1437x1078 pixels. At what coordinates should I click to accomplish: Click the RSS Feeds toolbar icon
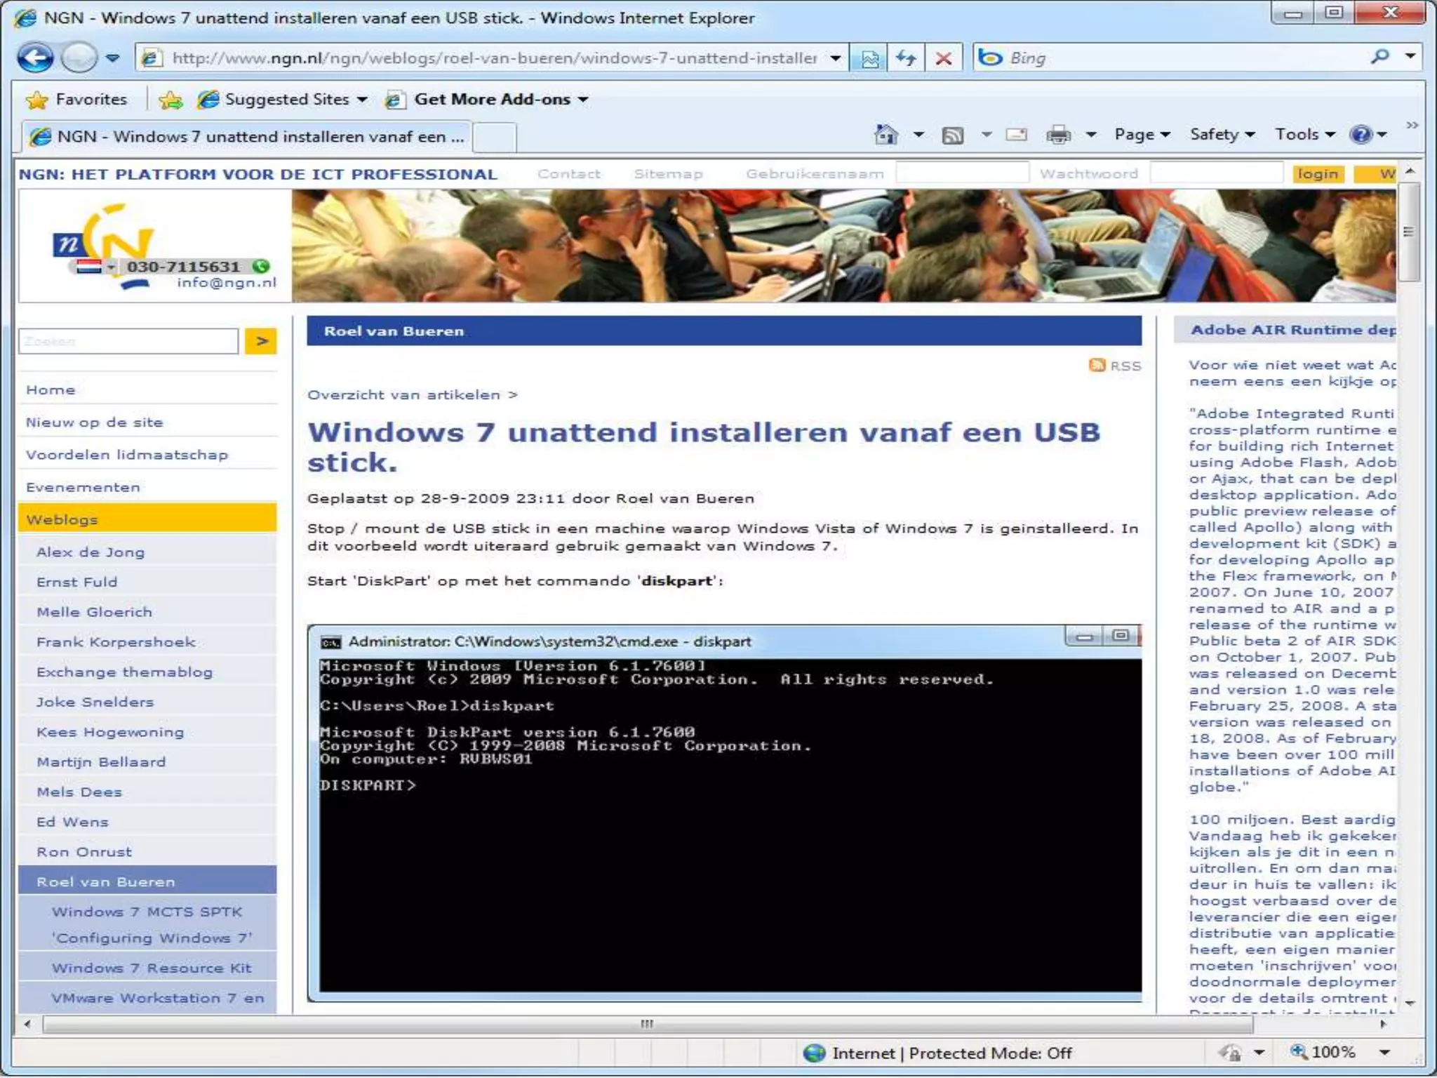point(952,135)
